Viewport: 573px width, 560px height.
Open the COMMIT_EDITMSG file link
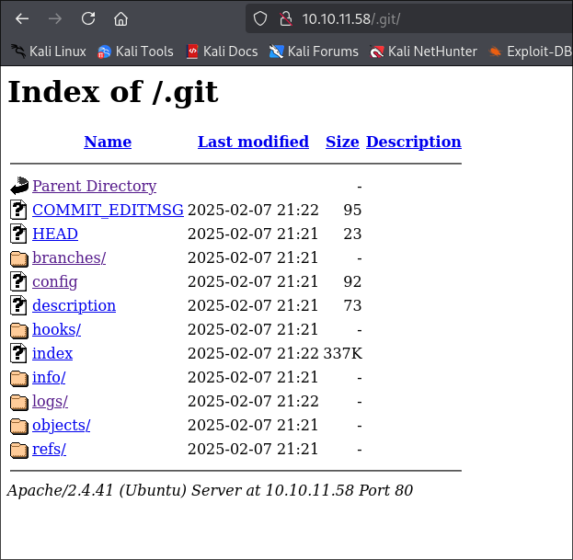click(x=108, y=210)
